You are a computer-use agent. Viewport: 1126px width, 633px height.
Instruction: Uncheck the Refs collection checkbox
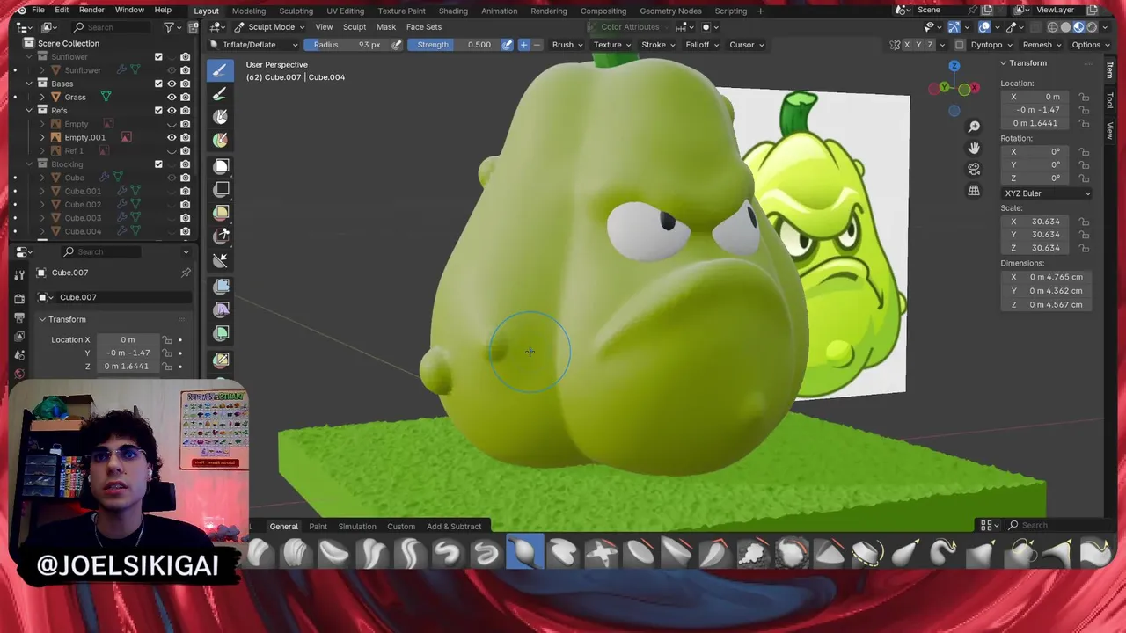(x=158, y=111)
